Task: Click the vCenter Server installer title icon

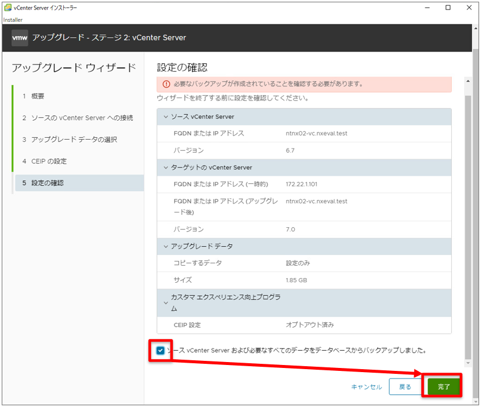Action: click(x=8, y=8)
